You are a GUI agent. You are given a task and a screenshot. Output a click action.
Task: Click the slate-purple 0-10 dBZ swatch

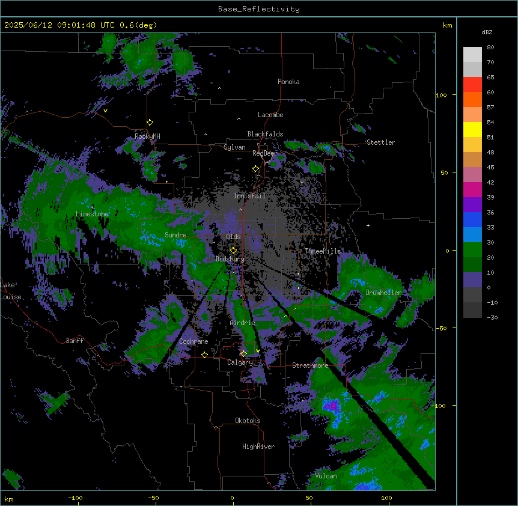pos(472,280)
